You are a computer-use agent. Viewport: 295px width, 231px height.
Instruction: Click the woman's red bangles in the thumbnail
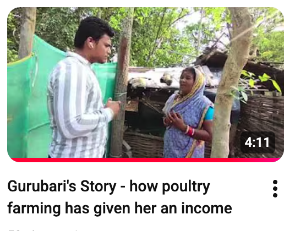pos(190,131)
